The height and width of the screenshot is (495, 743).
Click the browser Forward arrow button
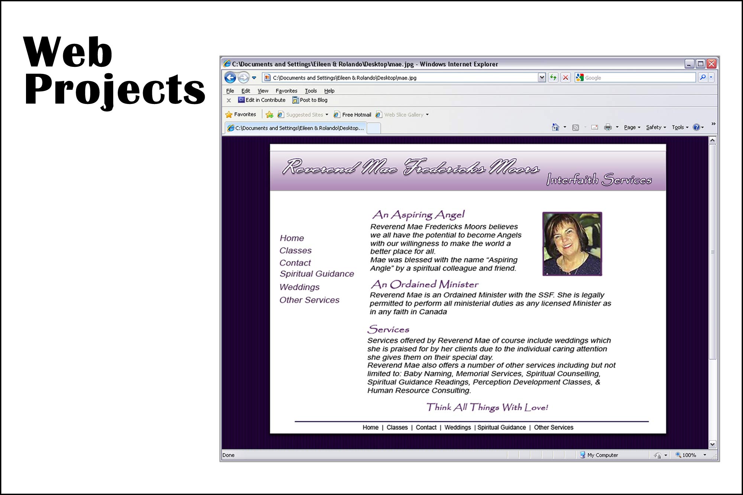pos(243,78)
